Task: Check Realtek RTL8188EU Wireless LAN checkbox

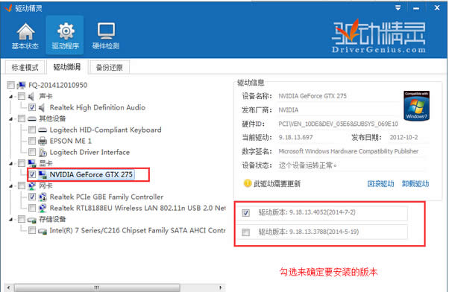Action: 32,208
